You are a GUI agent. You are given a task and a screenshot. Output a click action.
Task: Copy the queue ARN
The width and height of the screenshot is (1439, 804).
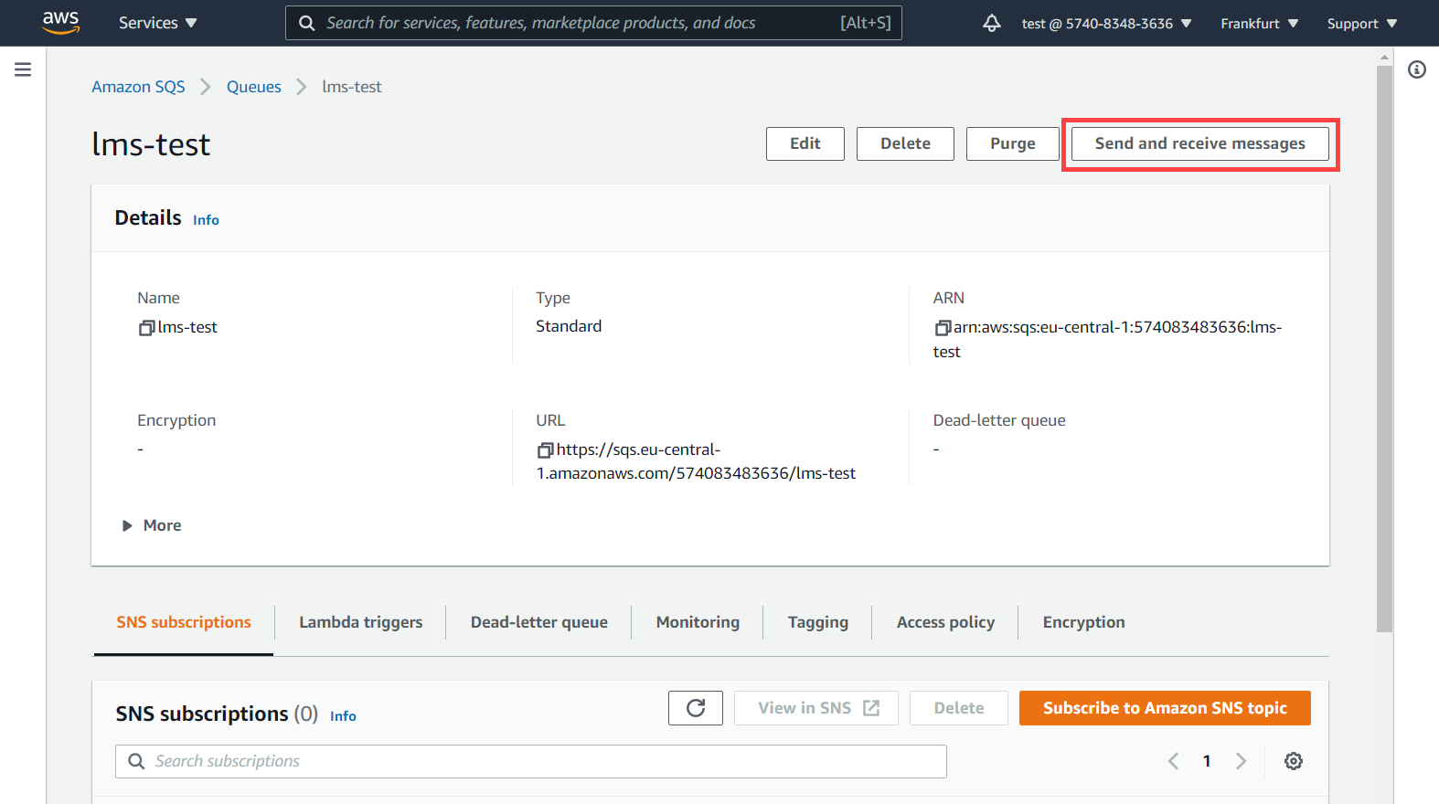click(943, 328)
